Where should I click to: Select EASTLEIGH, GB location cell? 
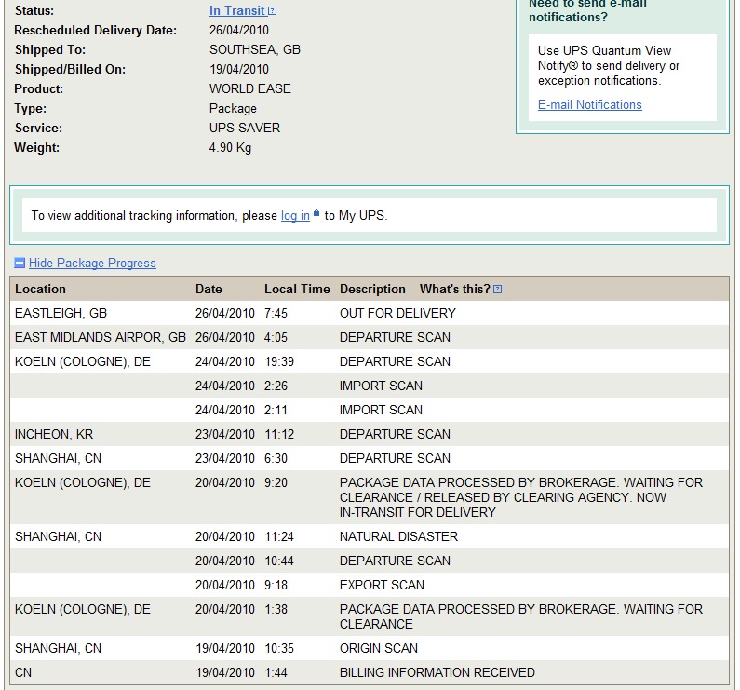61,313
